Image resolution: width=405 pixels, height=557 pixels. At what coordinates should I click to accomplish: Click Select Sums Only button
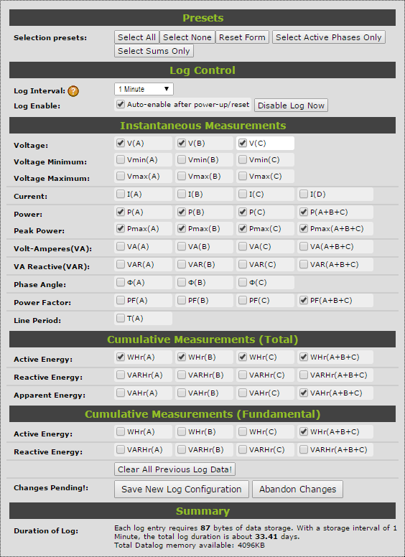tap(154, 51)
